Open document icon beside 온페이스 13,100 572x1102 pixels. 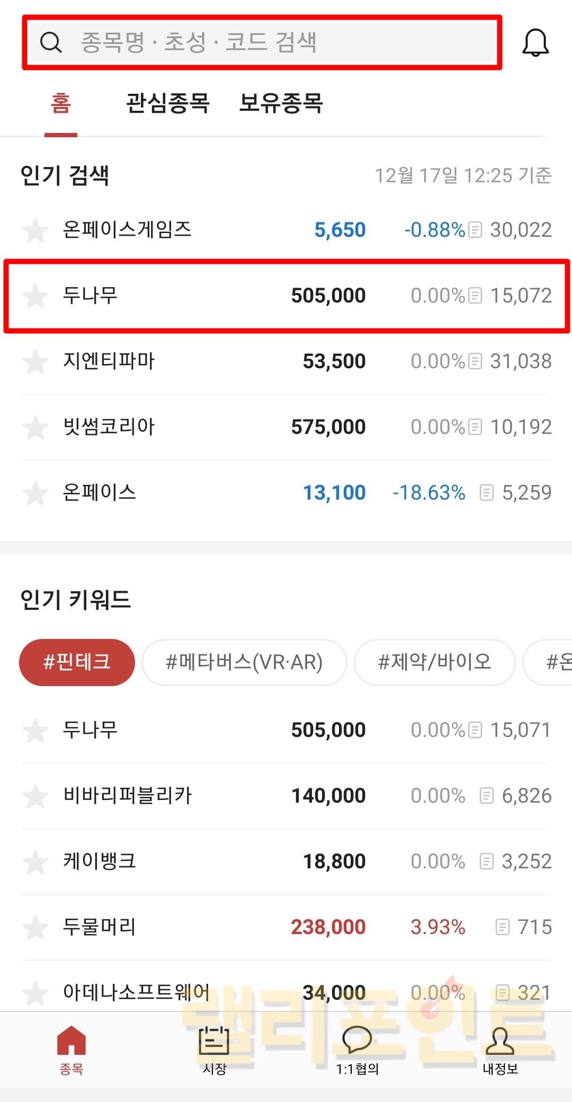coord(486,493)
